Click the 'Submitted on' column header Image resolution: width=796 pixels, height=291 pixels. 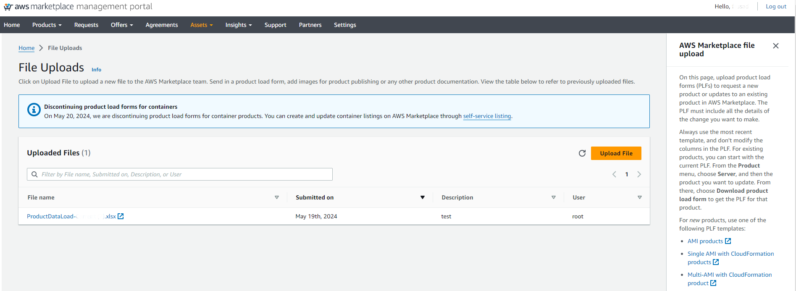(315, 197)
